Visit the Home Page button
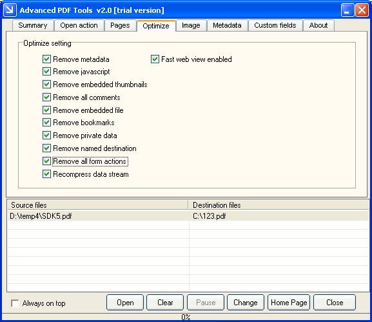 [x=289, y=303]
